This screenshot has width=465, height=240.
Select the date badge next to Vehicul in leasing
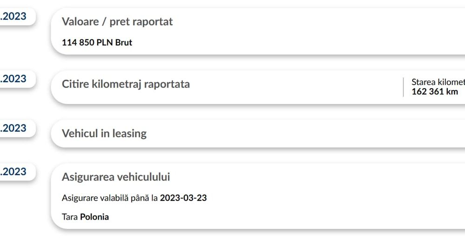(x=15, y=128)
